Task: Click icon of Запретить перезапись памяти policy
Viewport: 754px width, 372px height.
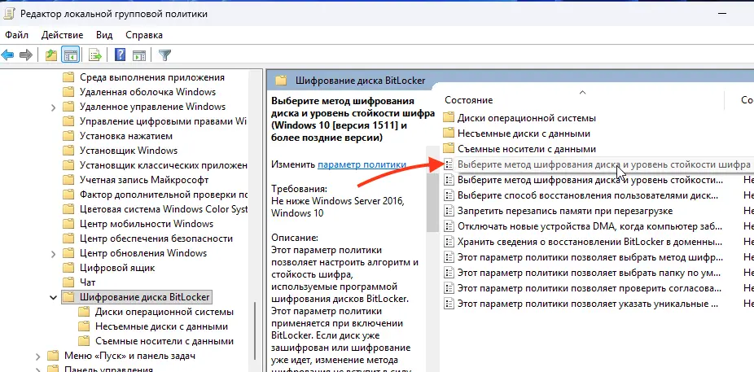Action: pos(448,210)
